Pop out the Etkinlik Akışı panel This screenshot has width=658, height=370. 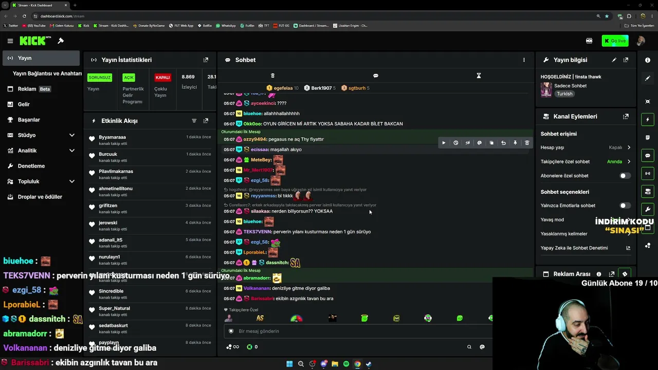(206, 121)
